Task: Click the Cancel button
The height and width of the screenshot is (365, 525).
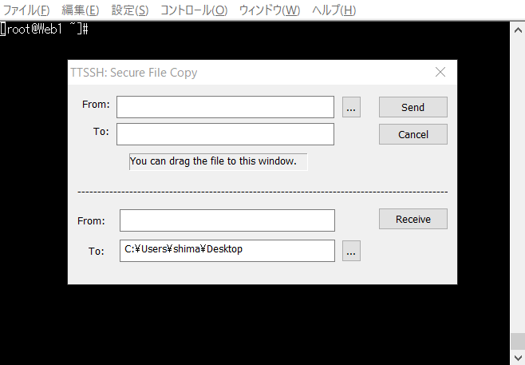Action: pos(412,134)
